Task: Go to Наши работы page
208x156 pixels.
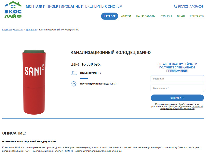Action: point(146,16)
